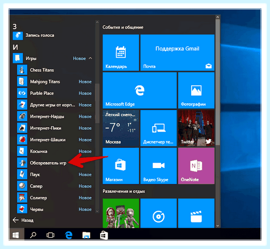
Task: Click the Purble Place text label
Action: (42, 93)
